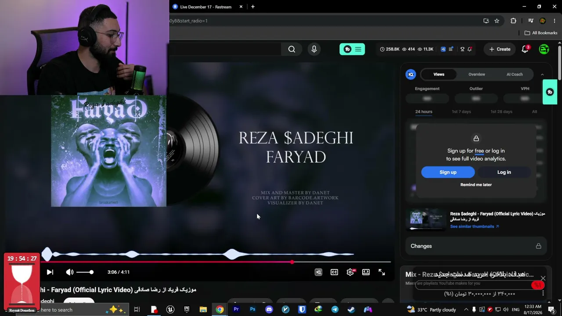The image size is (562, 316).
Task: Click the blue Sign up button
Action: coord(448,172)
